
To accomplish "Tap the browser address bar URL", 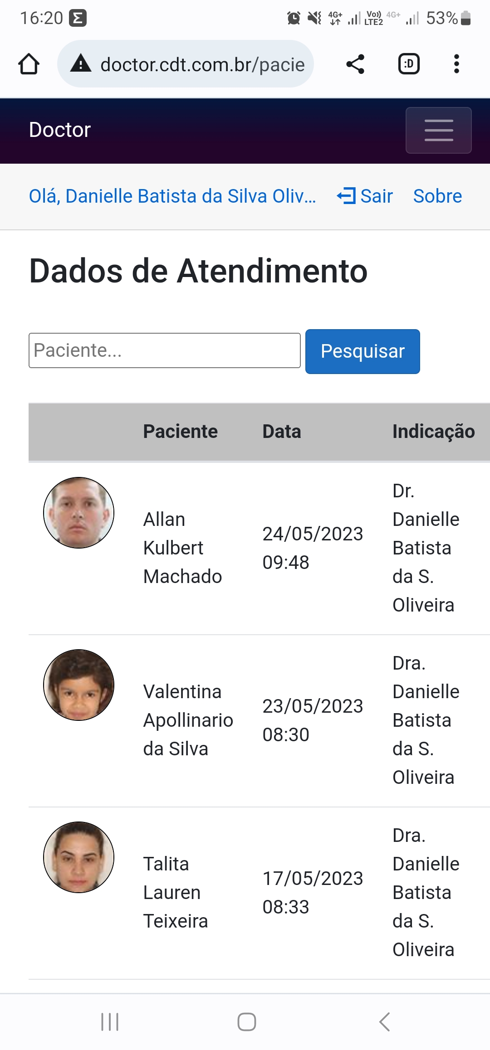I will (202, 65).
